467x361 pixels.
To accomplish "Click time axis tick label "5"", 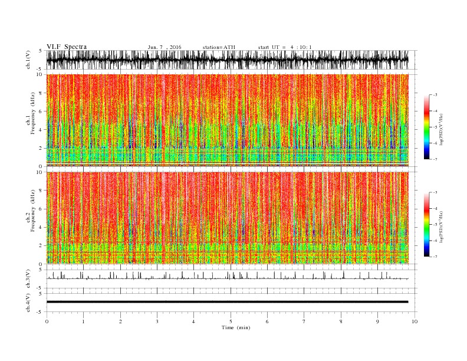I will (231, 321).
